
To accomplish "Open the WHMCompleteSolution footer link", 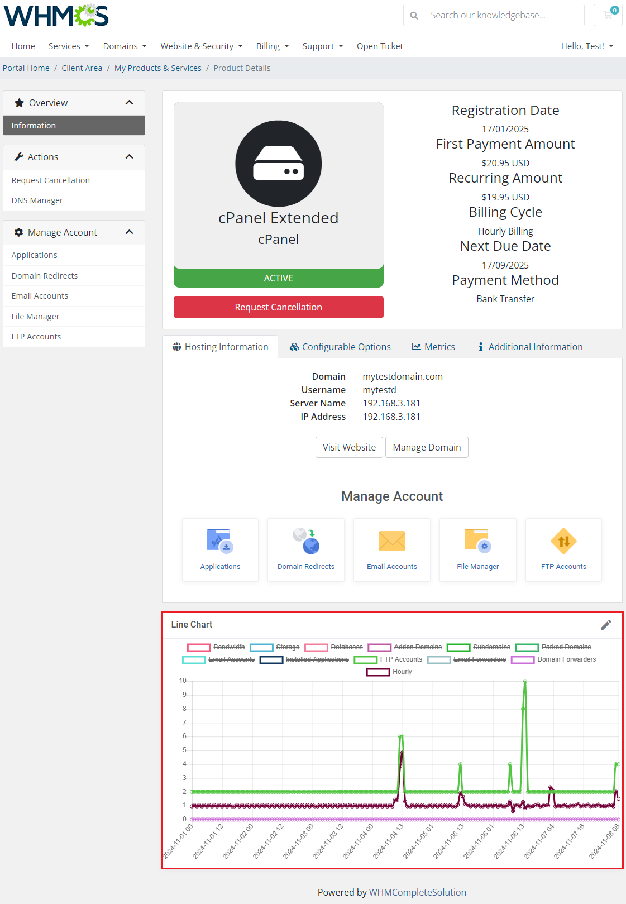I will pos(418,892).
